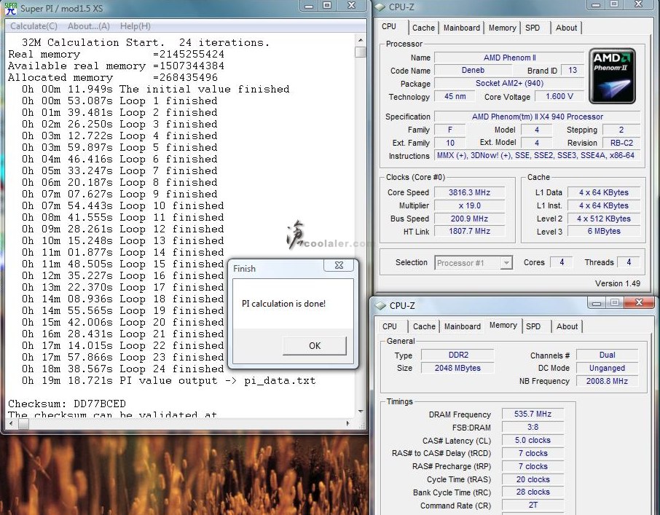This screenshot has height=515, width=660.
Task: Click the DC Mode value 'Unganged'
Action: point(607,368)
